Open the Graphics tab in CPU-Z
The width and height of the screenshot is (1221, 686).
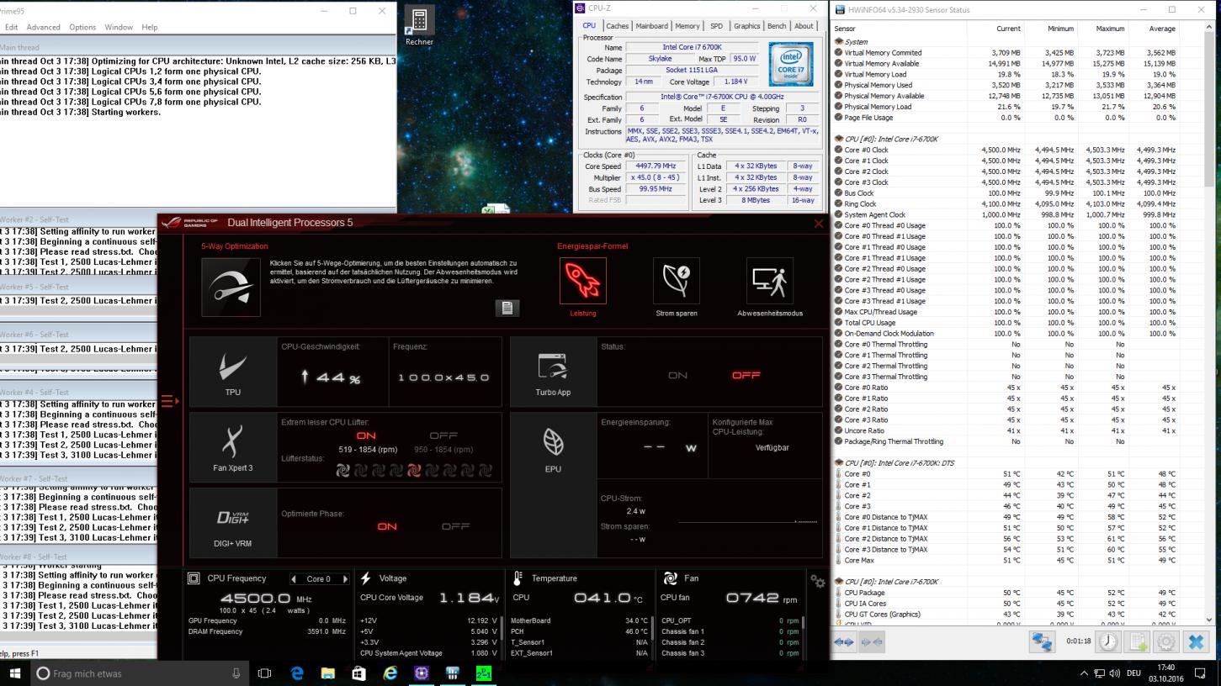tap(746, 26)
